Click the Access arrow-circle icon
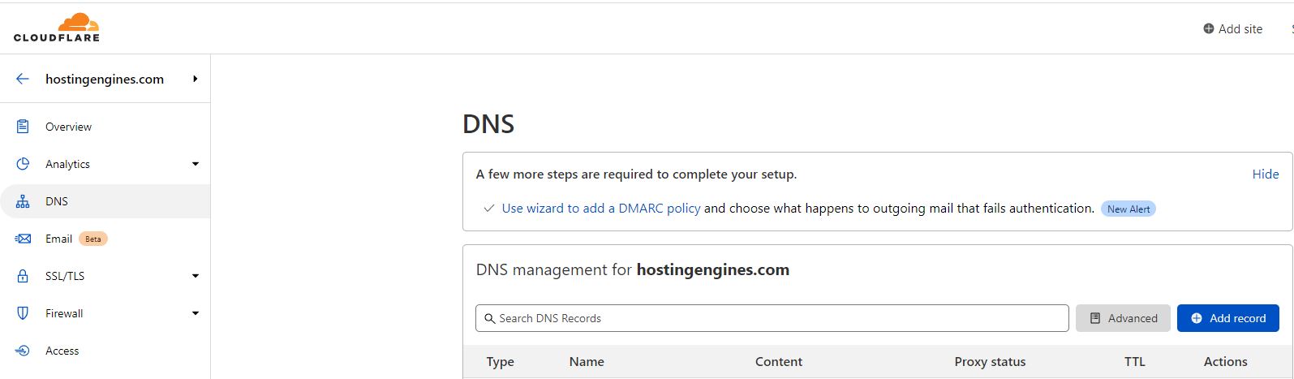The height and width of the screenshot is (379, 1294). [23, 351]
